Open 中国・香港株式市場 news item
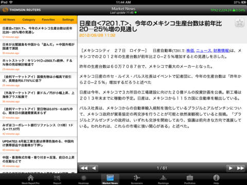This screenshot has height=185, width=247. (x=39, y=161)
